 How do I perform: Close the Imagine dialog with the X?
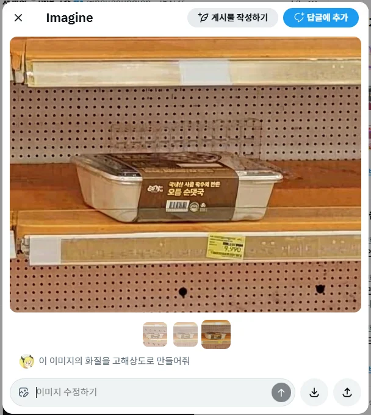pos(18,18)
